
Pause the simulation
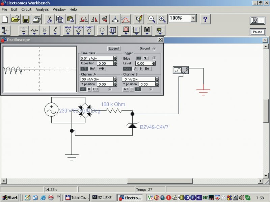click(258, 32)
